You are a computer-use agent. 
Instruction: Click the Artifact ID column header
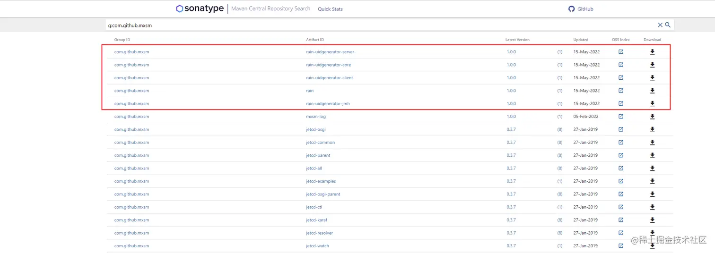point(315,40)
